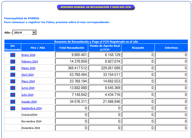192x138 pixels.
Task: Click the Reajuste field in Diciembre 2014 row
Action: (138, 128)
